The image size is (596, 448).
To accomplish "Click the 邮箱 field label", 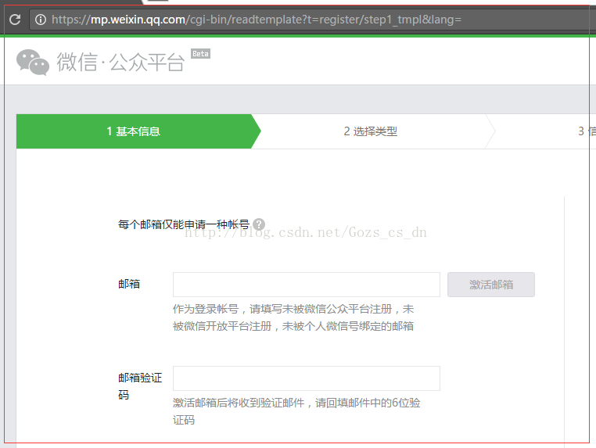I will coord(129,284).
